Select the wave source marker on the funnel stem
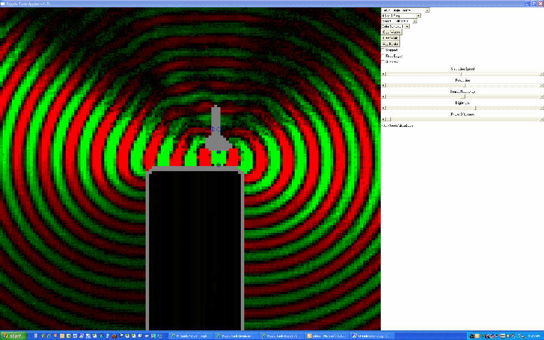This screenshot has width=544, height=340. click(218, 129)
